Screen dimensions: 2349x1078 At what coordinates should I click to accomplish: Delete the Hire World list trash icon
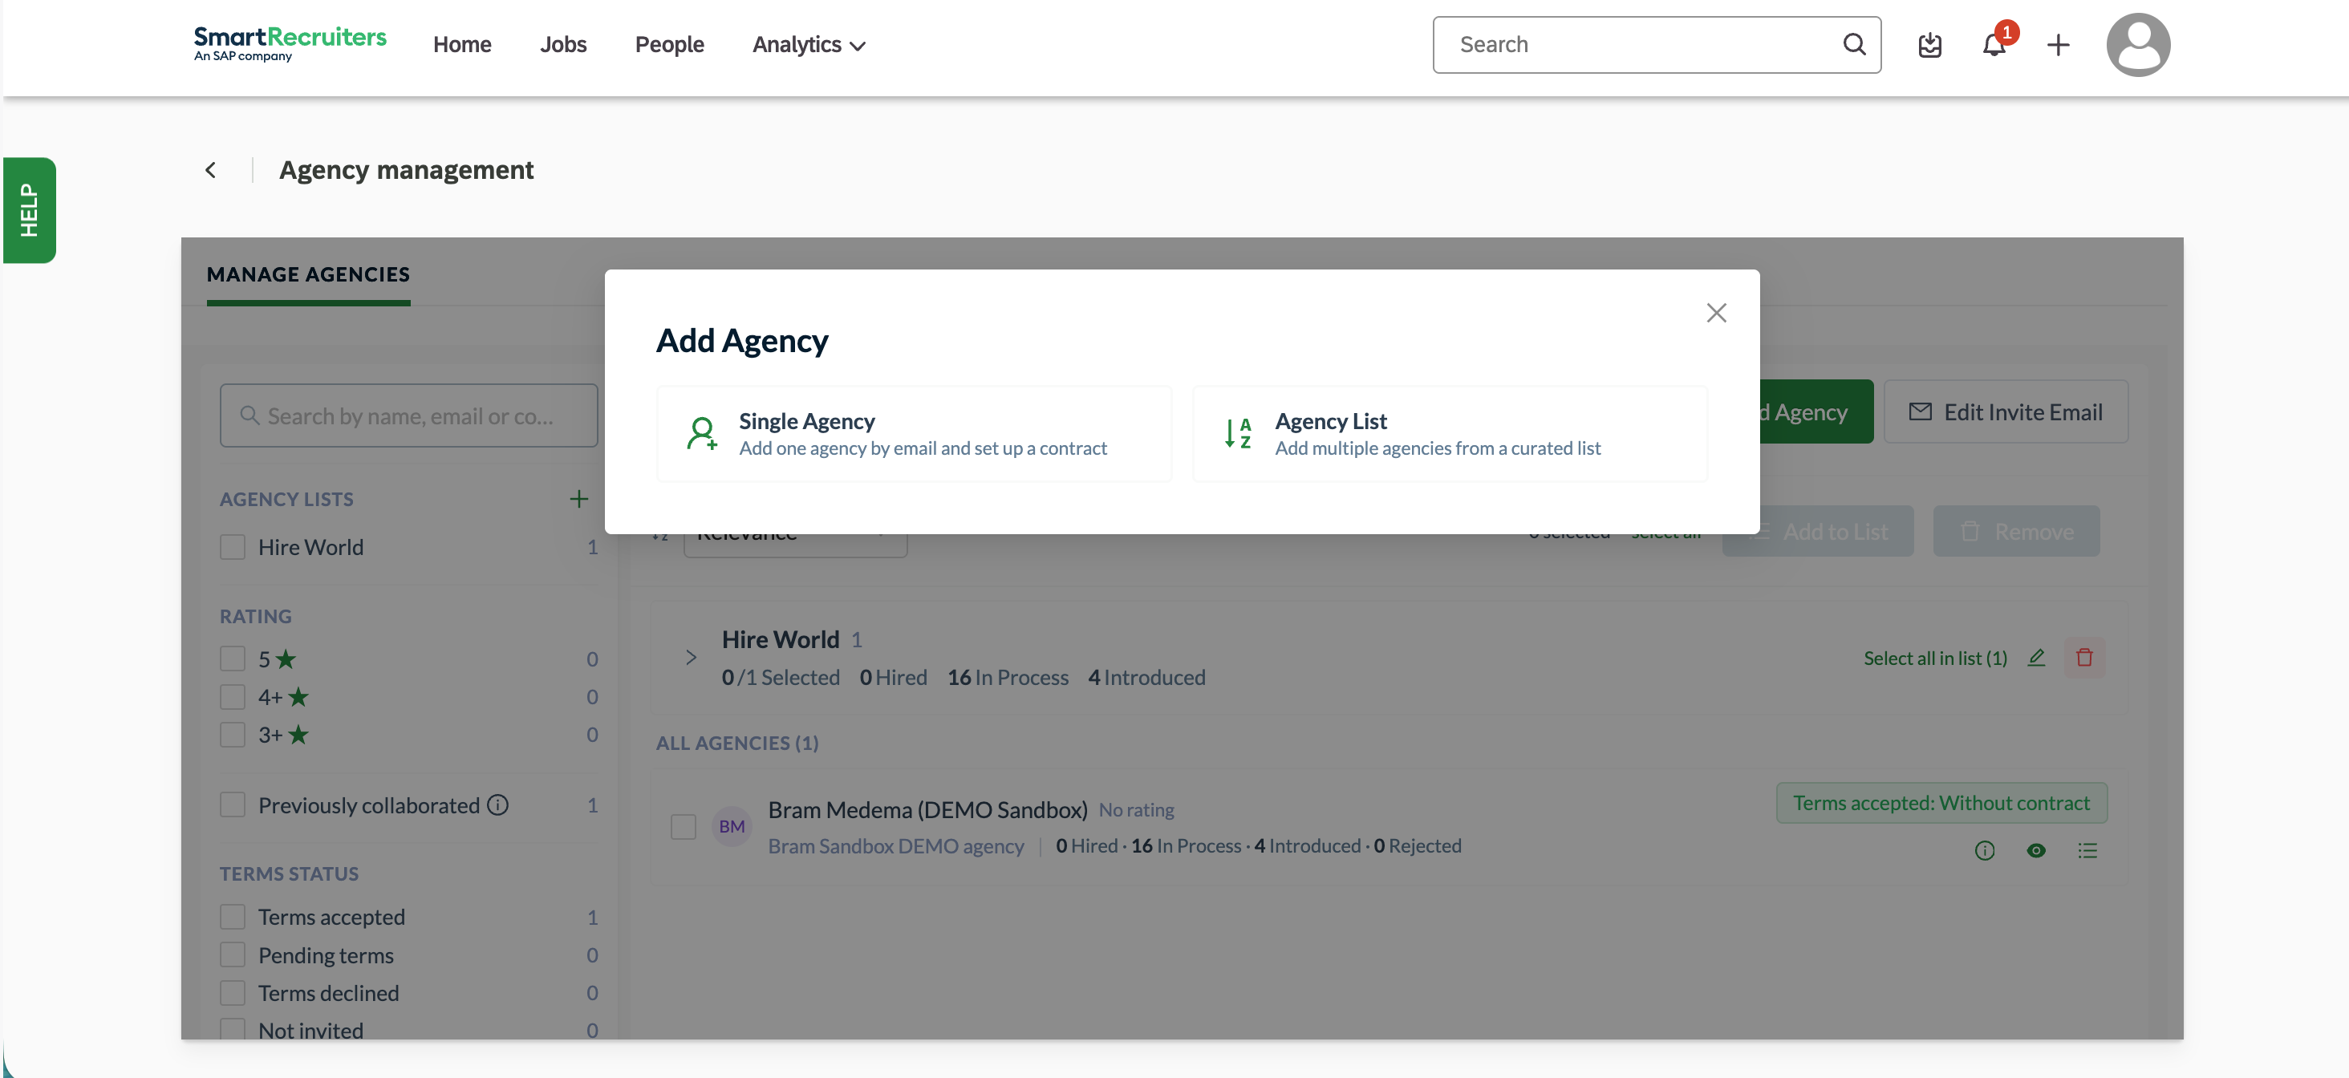click(x=2084, y=658)
